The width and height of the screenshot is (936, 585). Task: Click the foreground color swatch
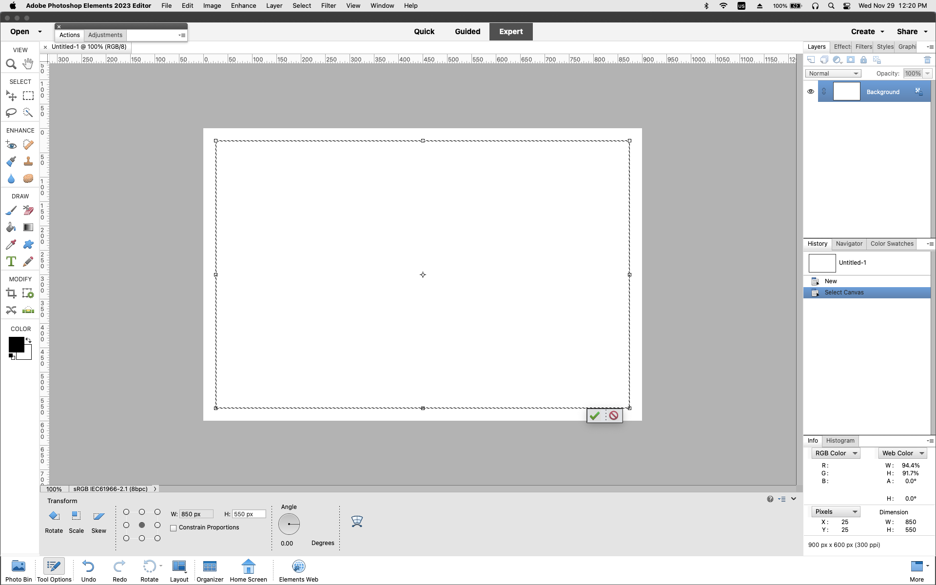tap(17, 345)
